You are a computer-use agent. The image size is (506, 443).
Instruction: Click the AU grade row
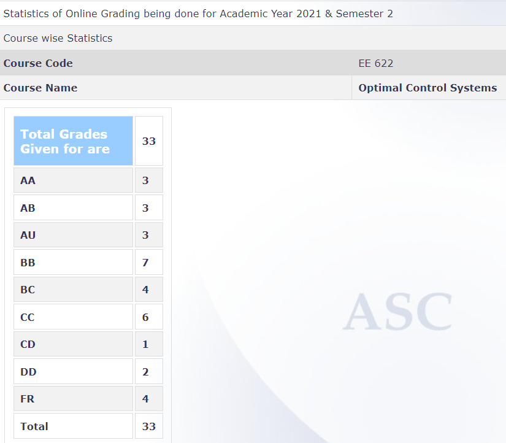(72, 235)
